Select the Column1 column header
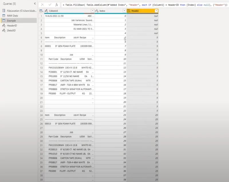Image resolution: width=229 pixels, height=182 pixels. tap(69, 11)
